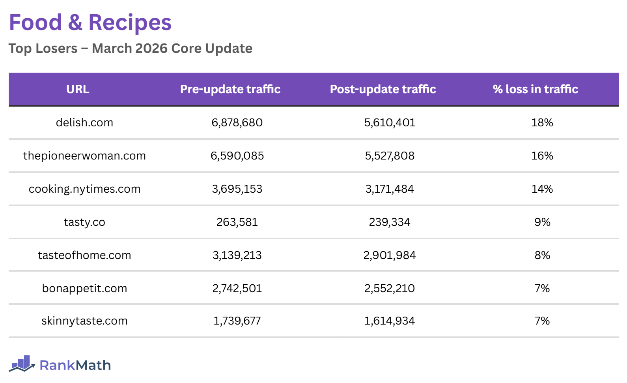
Task: Select the 6,878,680 pre-update traffic cell
Action: [237, 123]
